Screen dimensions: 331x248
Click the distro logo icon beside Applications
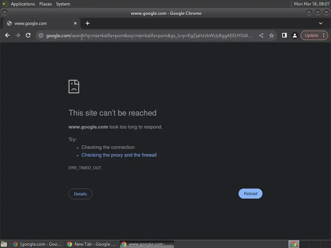coord(5,4)
